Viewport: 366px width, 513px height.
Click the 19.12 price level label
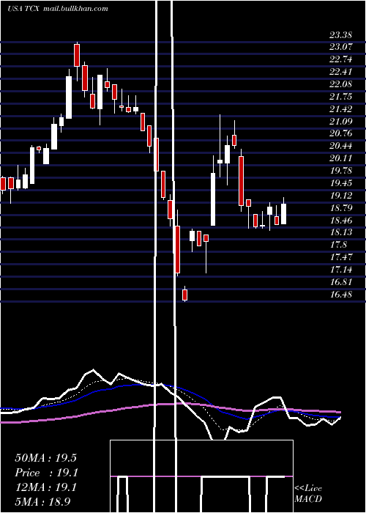click(x=340, y=196)
